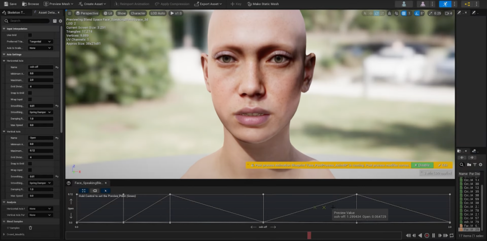Screen dimensions: 487x241
Task: Click the Save asset icon
Action: click(x=9, y=4)
